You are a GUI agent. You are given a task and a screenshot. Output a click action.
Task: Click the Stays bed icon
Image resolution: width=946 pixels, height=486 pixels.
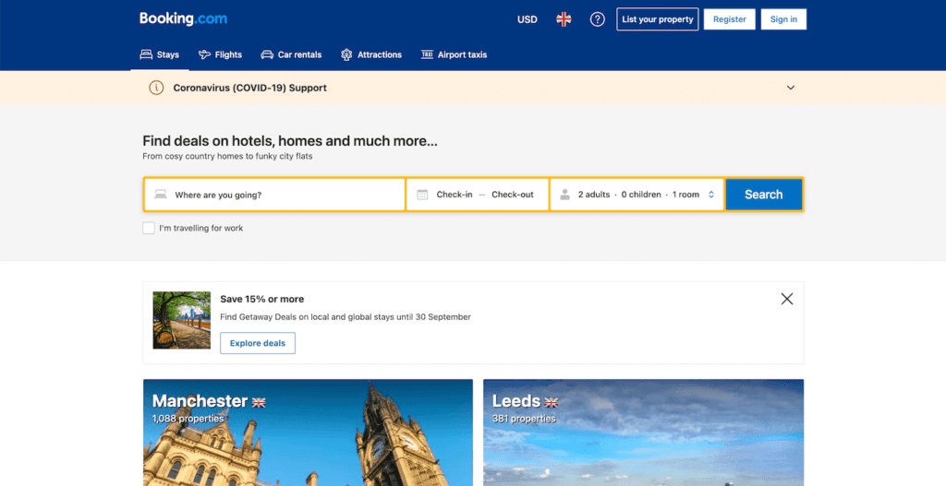(146, 54)
